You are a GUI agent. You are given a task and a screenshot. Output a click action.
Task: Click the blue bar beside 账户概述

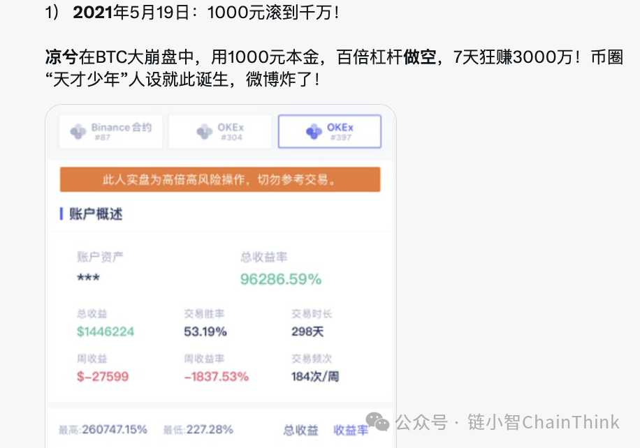pyautogui.click(x=61, y=214)
